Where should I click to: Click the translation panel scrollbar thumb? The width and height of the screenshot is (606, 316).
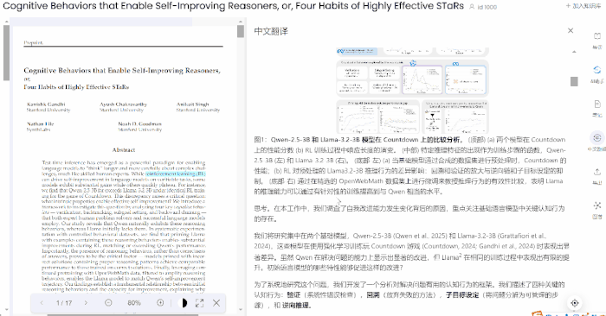574,81
